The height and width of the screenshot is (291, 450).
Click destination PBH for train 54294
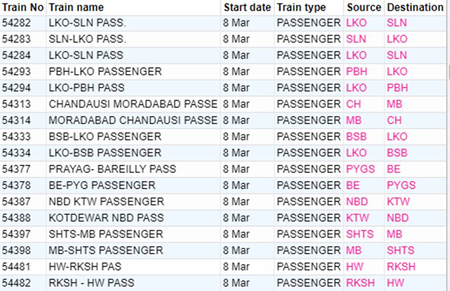click(397, 88)
